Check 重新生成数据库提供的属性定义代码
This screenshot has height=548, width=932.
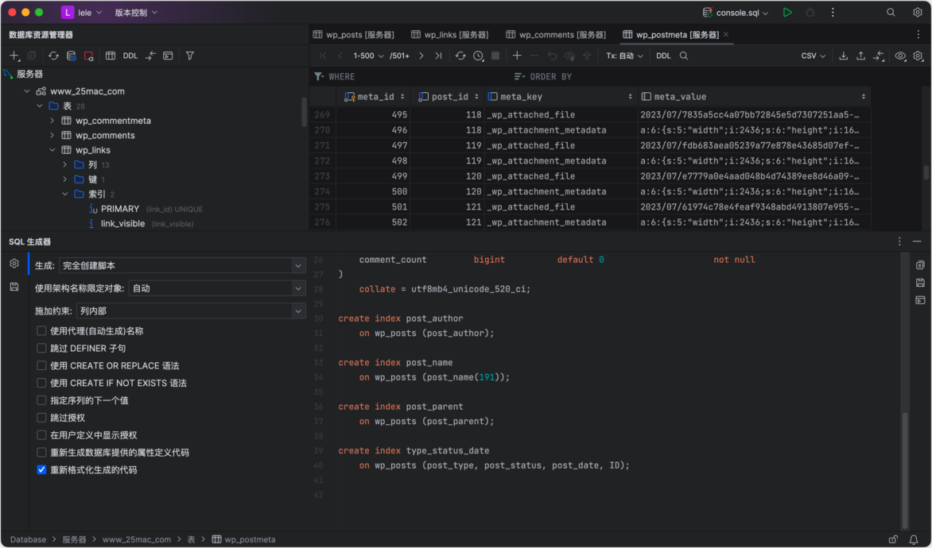pyautogui.click(x=41, y=453)
